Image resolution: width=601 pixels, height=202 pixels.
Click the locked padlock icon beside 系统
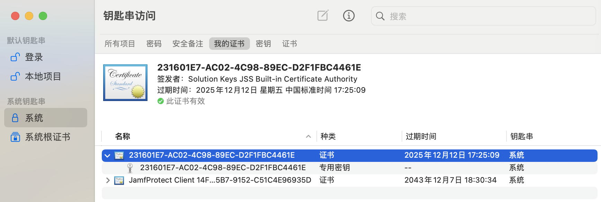pos(15,118)
